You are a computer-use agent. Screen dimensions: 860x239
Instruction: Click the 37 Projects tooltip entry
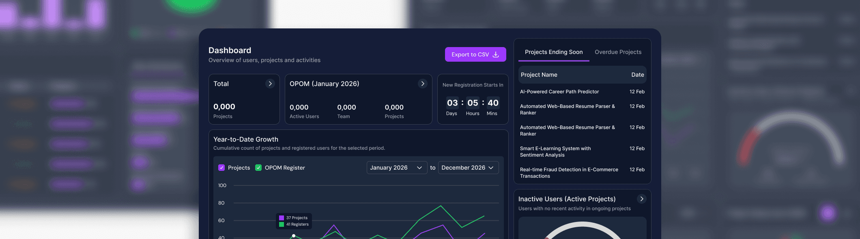click(293, 218)
